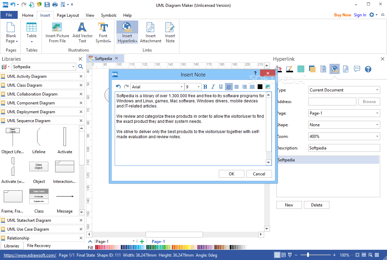387x260 pixels.
Task: Open the line style panel icon in Hyperlink pane
Action: pyautogui.click(x=289, y=69)
